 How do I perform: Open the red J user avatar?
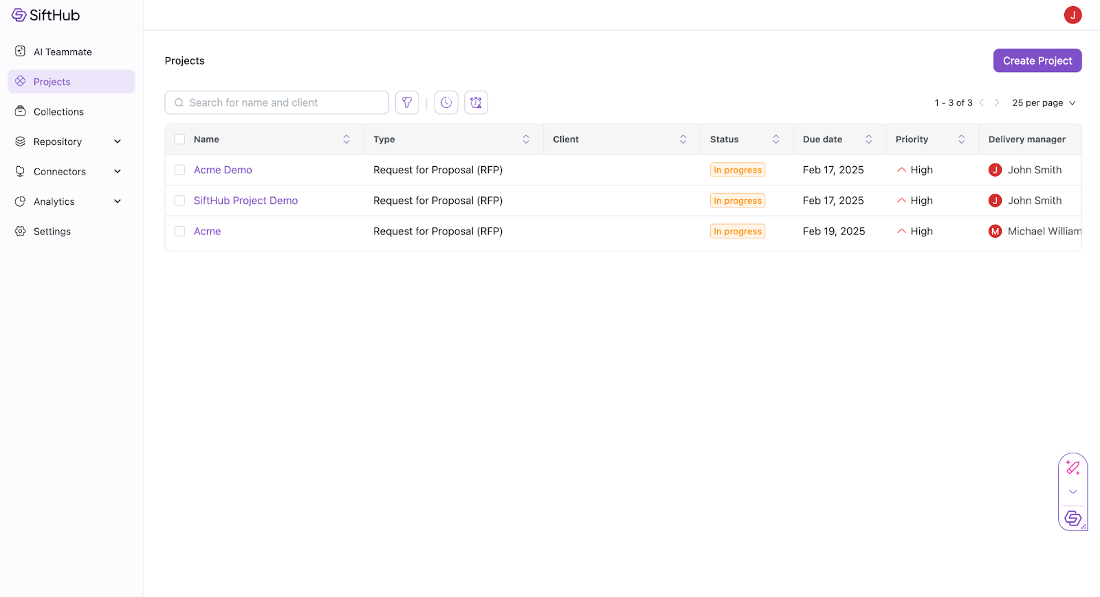click(1072, 15)
